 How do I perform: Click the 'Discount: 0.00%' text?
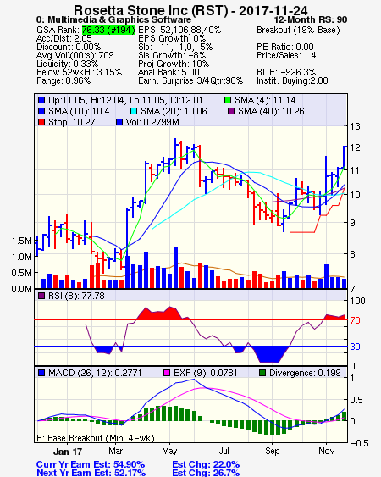69,47
